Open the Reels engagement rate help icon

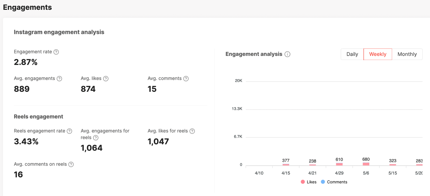click(x=69, y=131)
